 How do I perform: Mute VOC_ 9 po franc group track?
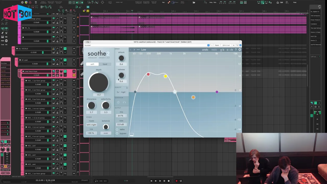pyautogui.click(x=74, y=99)
